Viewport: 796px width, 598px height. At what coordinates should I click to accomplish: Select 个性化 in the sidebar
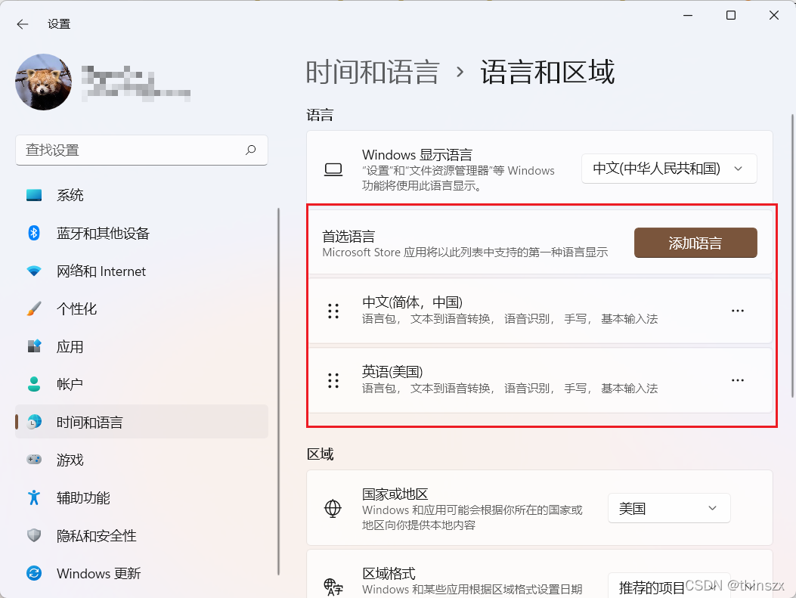pos(141,308)
